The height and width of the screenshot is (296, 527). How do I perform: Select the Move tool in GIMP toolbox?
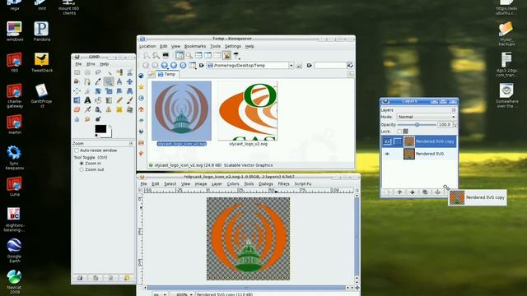(x=130, y=81)
